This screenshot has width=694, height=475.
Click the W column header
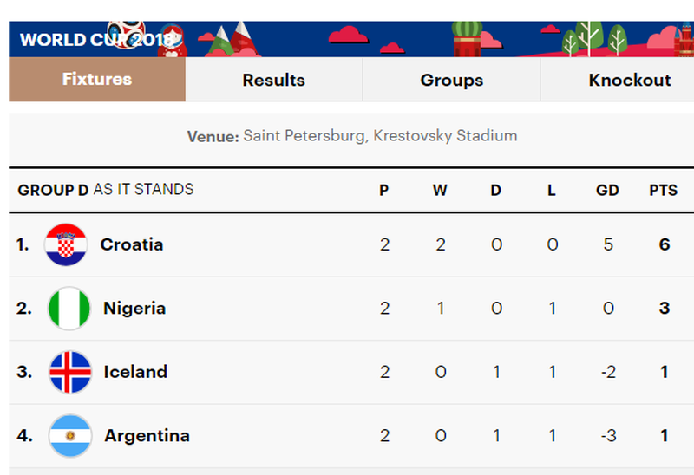coord(440,191)
